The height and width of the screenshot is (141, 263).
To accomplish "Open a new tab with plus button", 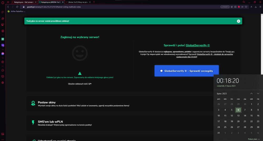I will pyautogui.click(x=94, y=2).
